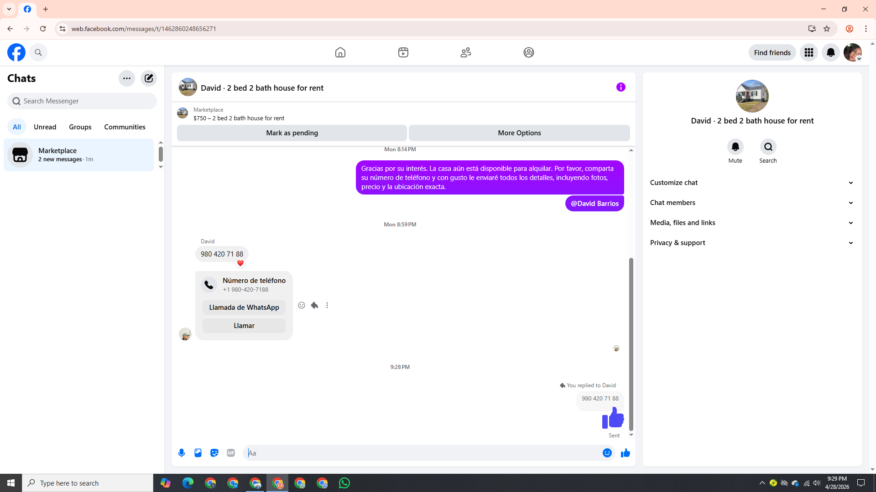
Task: Open Facebook notifications bell
Action: click(x=830, y=52)
